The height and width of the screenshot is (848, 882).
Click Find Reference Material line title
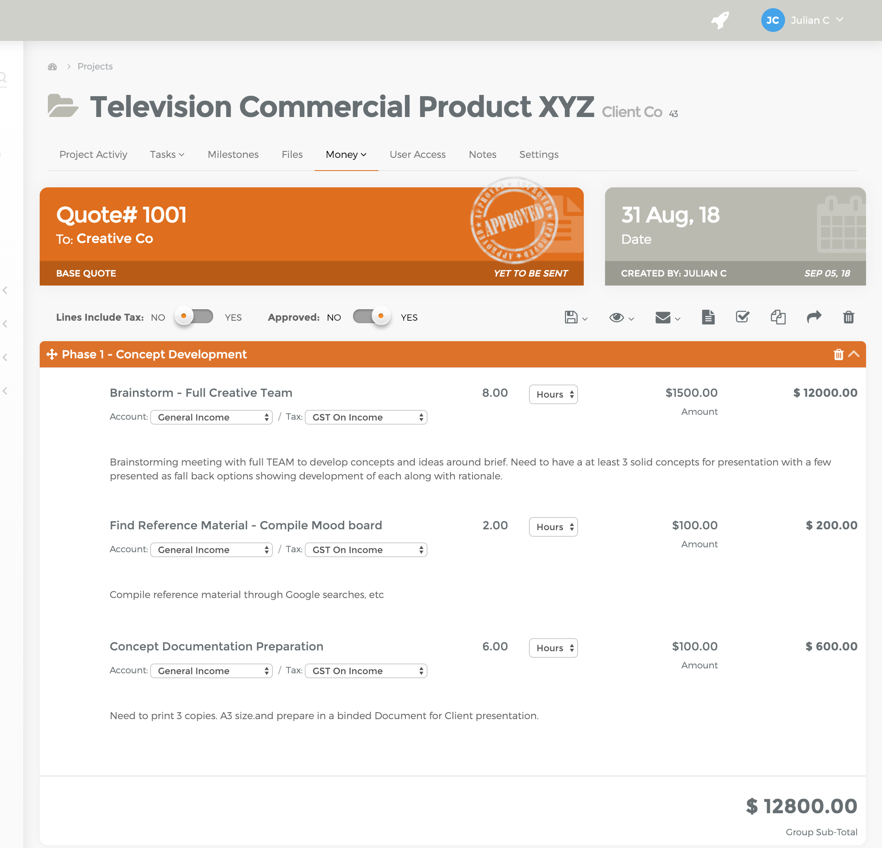(246, 525)
